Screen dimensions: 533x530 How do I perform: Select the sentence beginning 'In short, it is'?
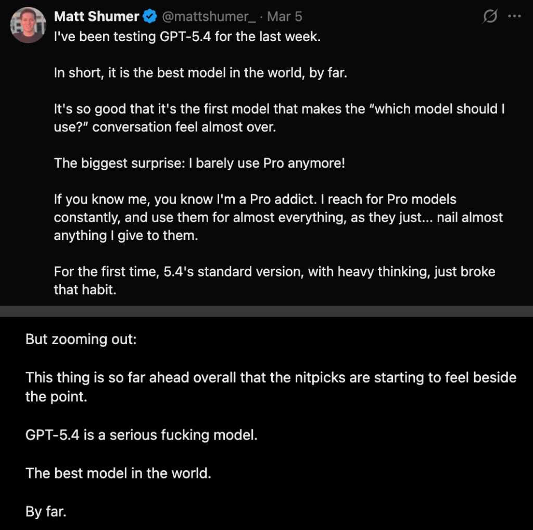(200, 73)
